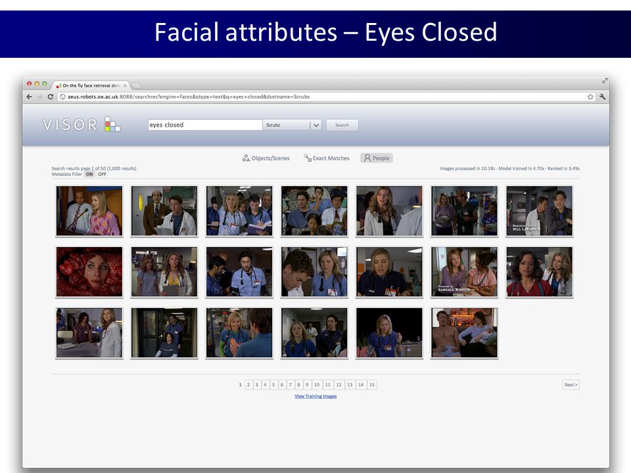Image resolution: width=631 pixels, height=473 pixels.
Task: Click Search results page 1 of 50 text
Action: [x=94, y=169]
